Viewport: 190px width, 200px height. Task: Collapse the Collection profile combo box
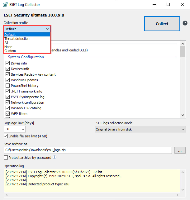pyautogui.click(x=27, y=29)
